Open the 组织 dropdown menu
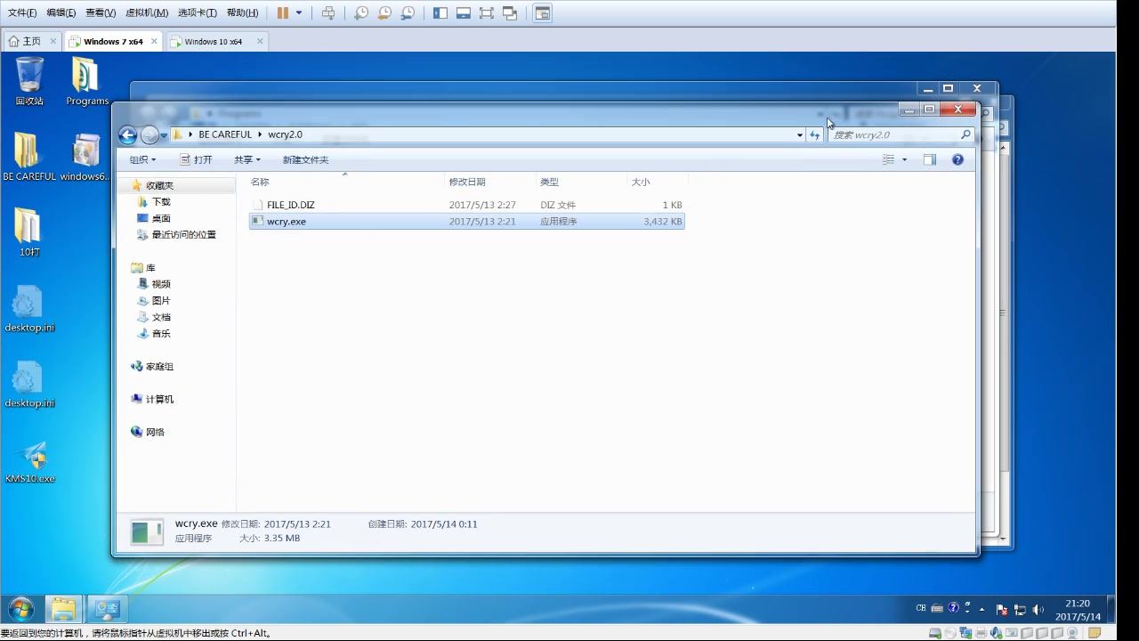Viewport: 1139px width, 641px height. click(142, 160)
